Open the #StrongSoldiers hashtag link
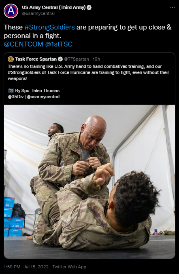The height and width of the screenshot is (274, 179). [x=49, y=27]
